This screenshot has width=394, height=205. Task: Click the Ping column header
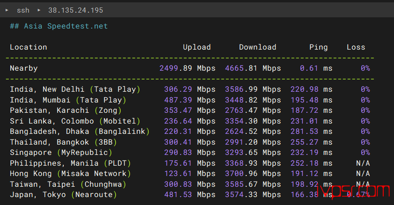318,47
